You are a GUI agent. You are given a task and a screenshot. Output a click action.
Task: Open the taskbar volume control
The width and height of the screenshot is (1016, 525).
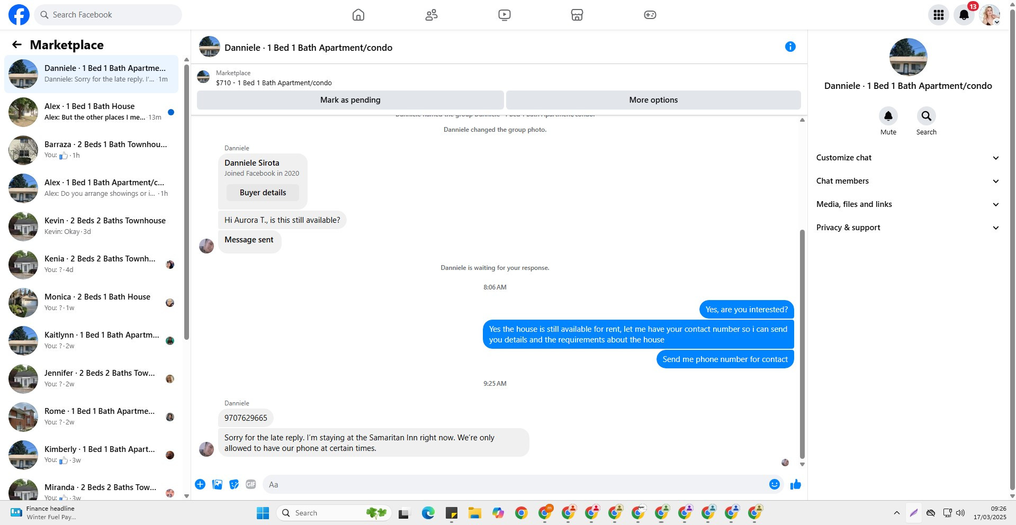click(x=960, y=513)
